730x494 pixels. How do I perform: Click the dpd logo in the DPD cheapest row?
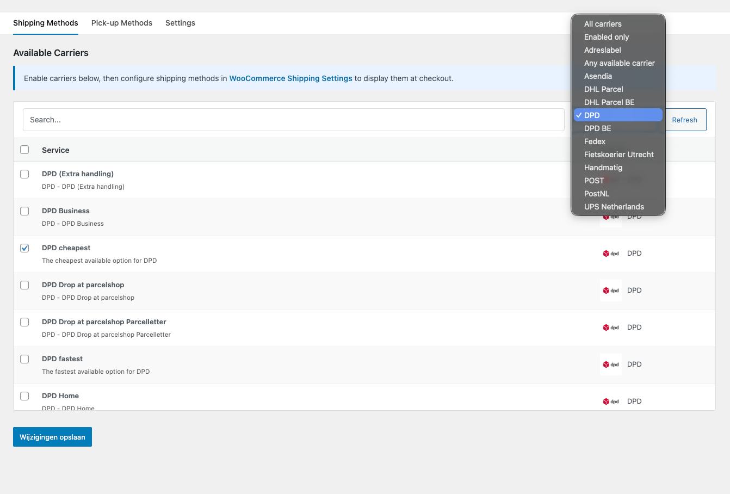611,254
